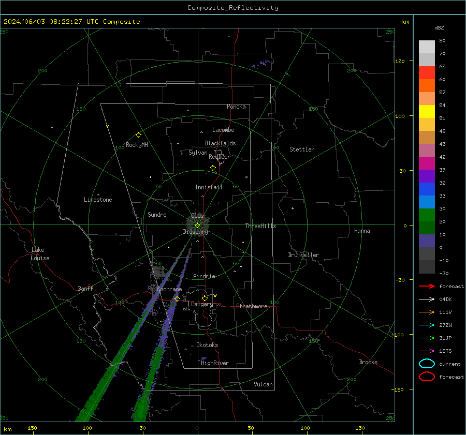Viewport: 466px width, 435px height.
Task: Select the 0 dBZ purple swatch
Action: coord(427,241)
